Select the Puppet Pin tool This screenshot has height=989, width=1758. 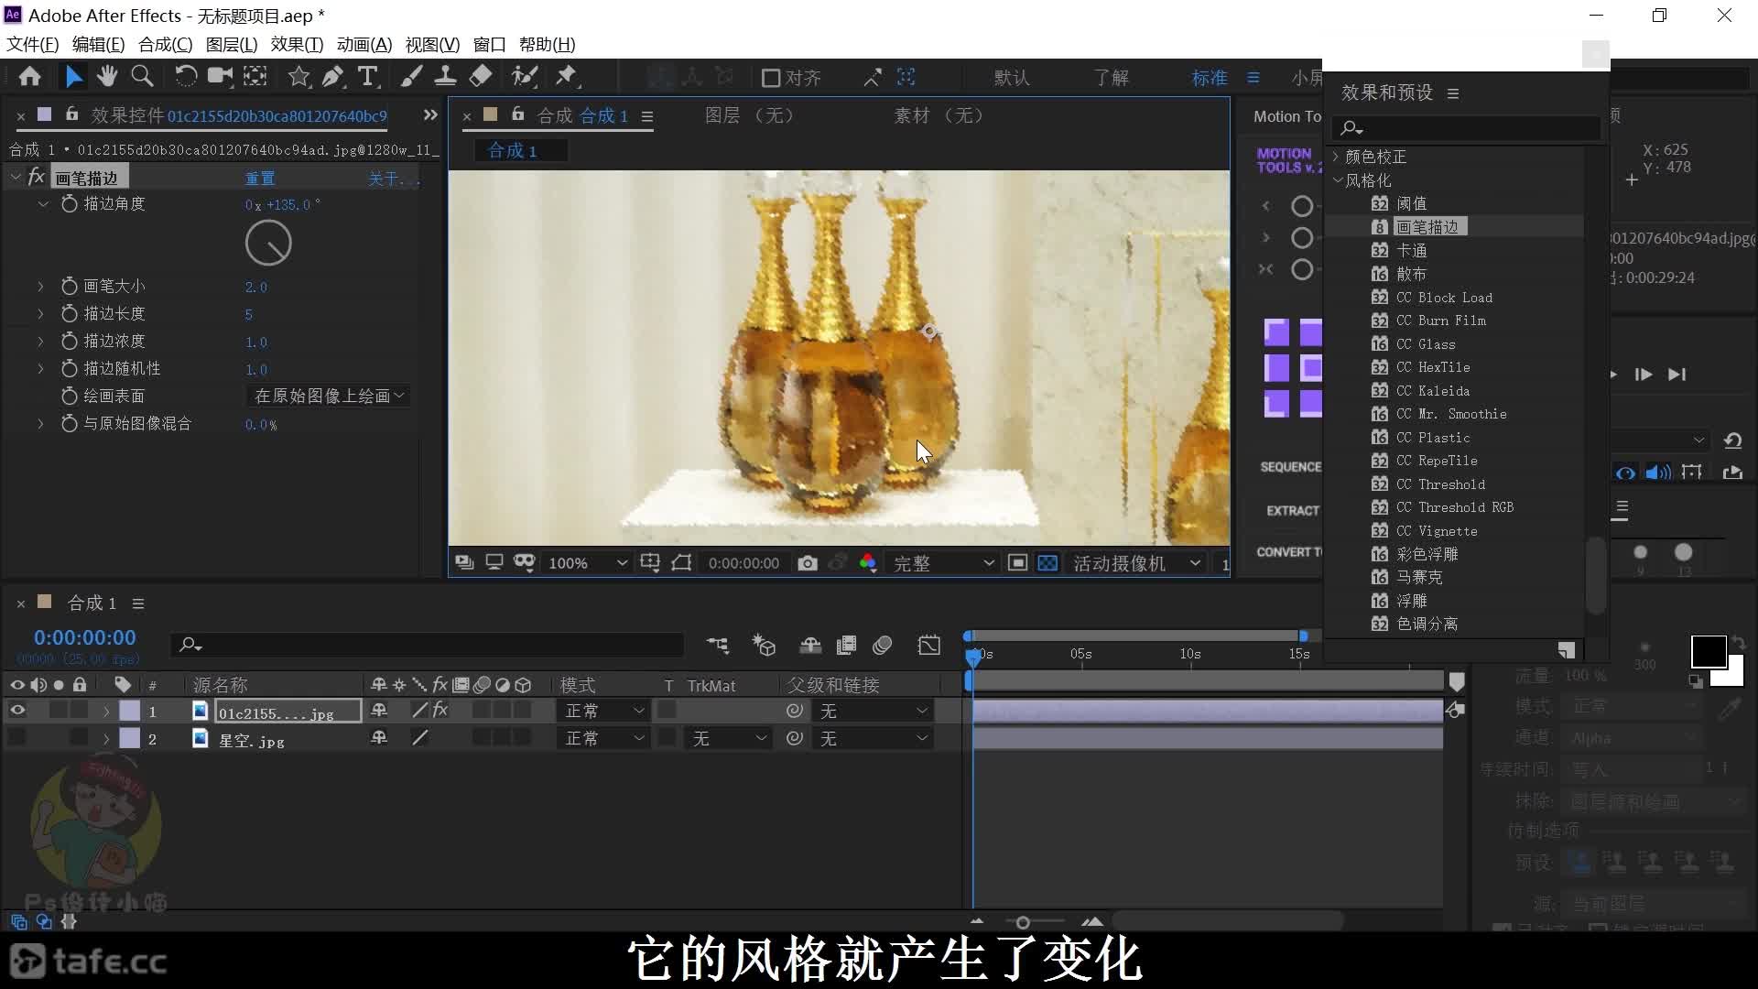[567, 77]
